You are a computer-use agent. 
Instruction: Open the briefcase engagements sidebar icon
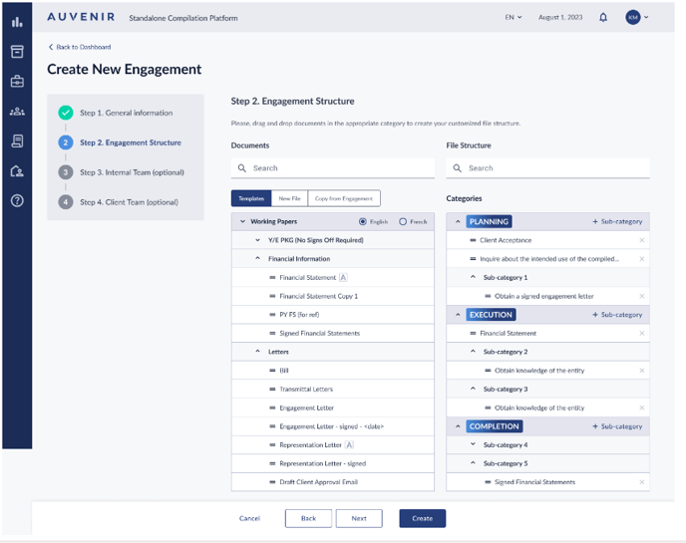(17, 82)
